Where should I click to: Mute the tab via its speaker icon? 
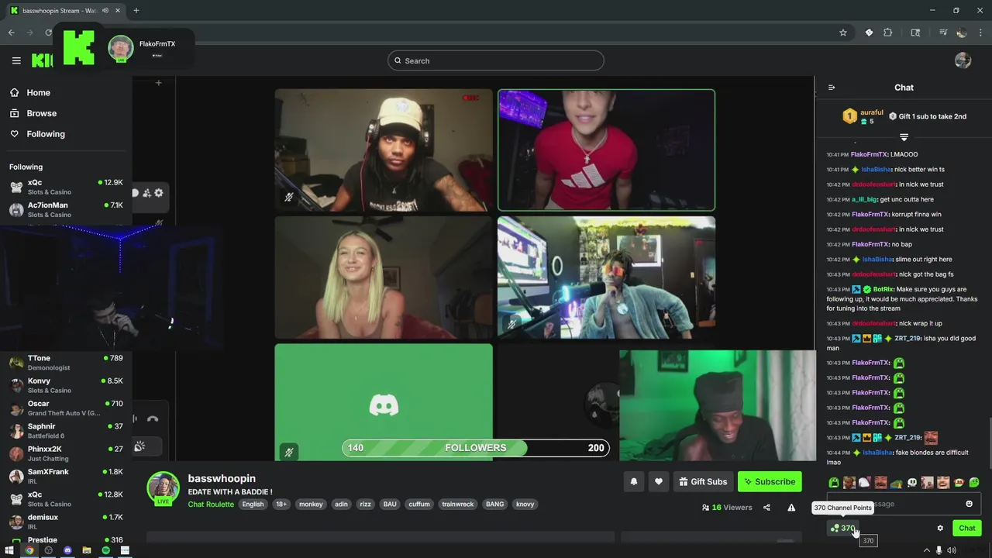(105, 11)
